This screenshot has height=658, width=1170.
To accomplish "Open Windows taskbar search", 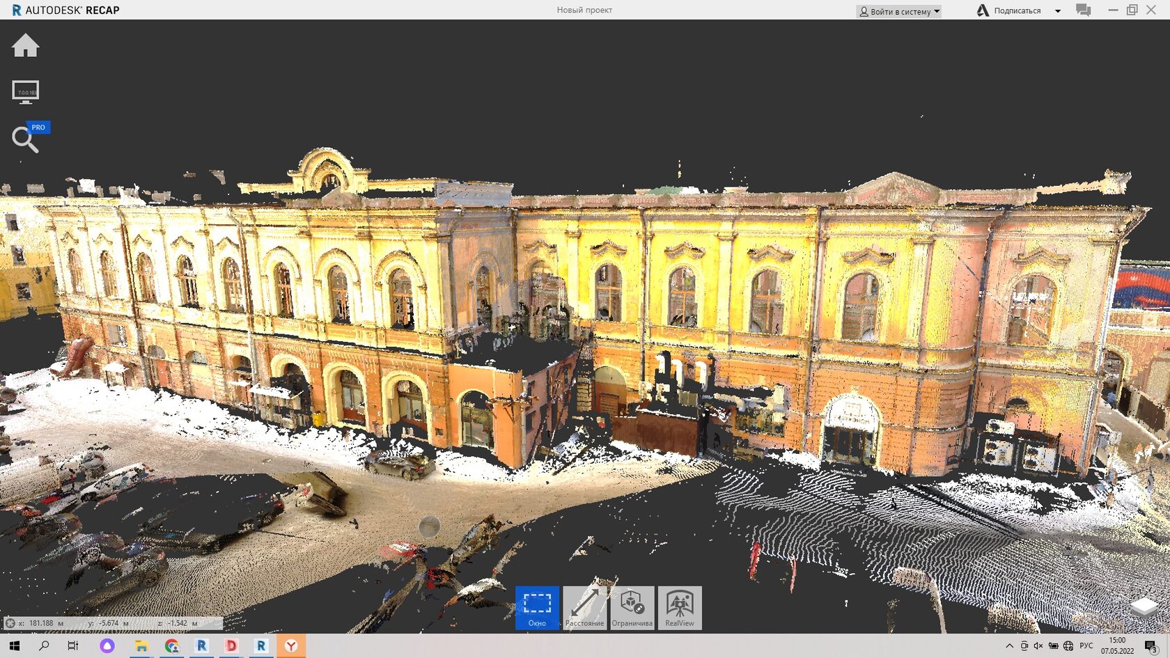I will point(44,646).
